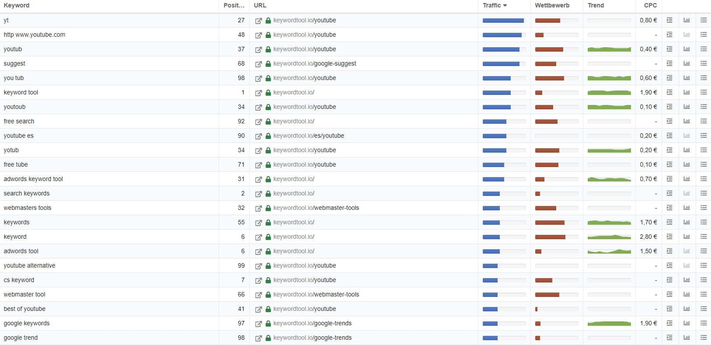The width and height of the screenshot is (711, 345).
Task: Open list menu icon in 'google trend' row
Action: coord(704,338)
